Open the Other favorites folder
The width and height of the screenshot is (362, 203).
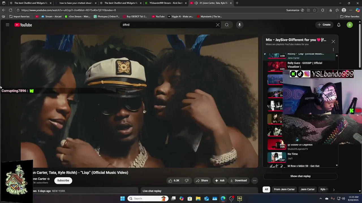click(350, 16)
